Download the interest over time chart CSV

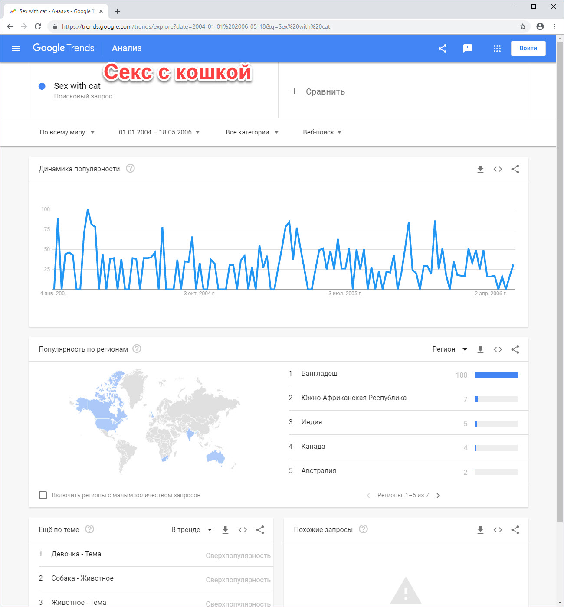480,169
